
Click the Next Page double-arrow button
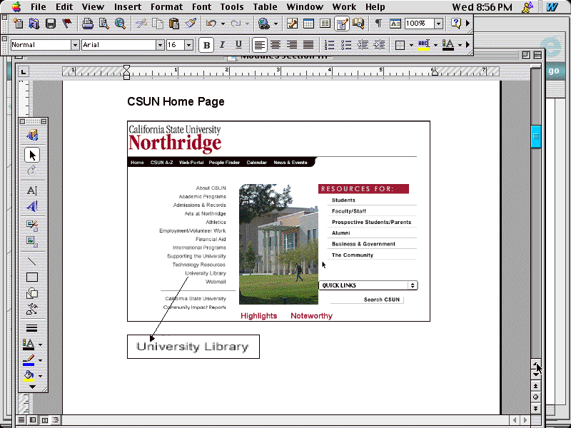pos(535,408)
